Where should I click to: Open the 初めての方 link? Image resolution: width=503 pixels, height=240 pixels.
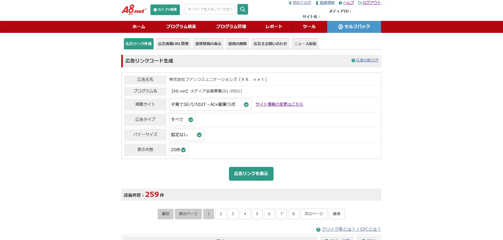302,3
